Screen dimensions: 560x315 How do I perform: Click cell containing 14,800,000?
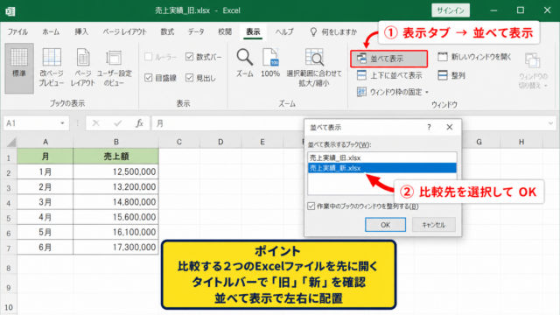(x=116, y=202)
